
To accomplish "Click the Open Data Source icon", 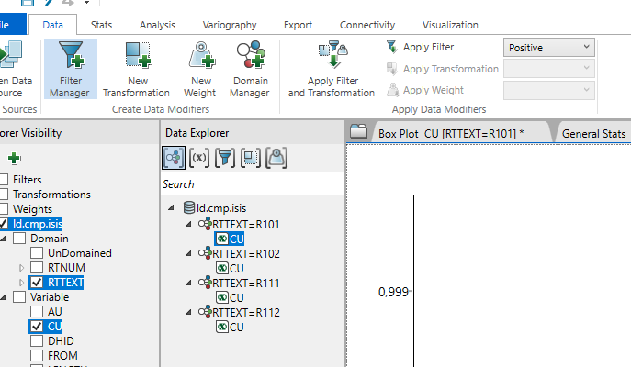I will tap(10, 54).
